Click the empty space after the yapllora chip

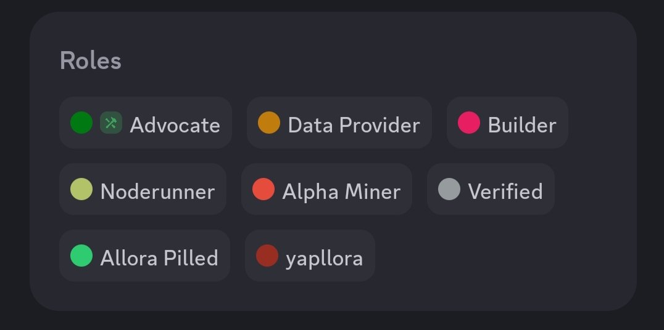coord(504,256)
